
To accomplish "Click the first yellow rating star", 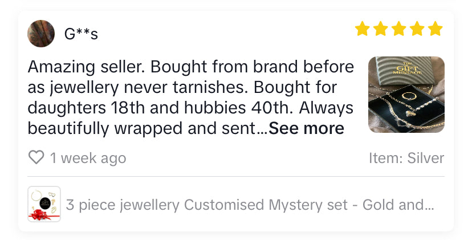I will tap(363, 29).
